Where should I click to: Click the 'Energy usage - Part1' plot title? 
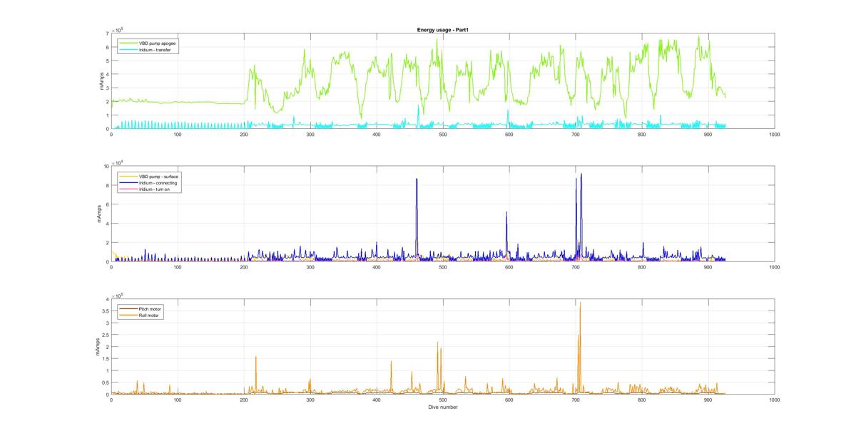click(442, 29)
